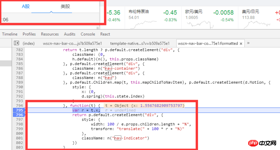This screenshot has width=280, height=150.
Task: Click the width: 100 / e.props.children.length line
Action: coord(141,124)
